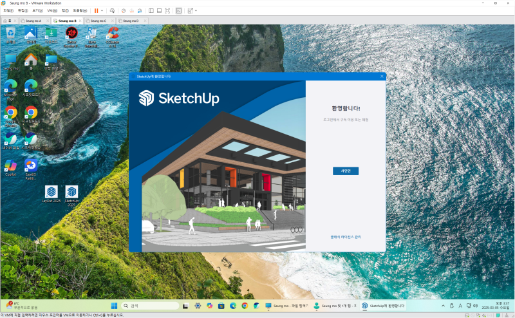Enter full screen mode in VMware
Viewport: 515px width, 318px height.
(x=167, y=11)
